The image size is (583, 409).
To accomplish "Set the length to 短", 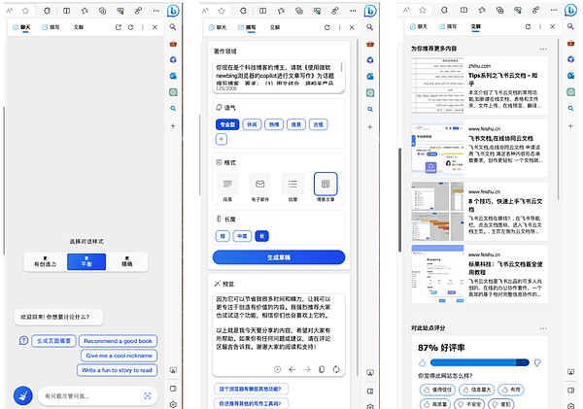I will click(x=222, y=235).
